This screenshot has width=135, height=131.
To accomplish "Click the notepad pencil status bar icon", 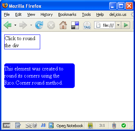I will click(x=18, y=126).
